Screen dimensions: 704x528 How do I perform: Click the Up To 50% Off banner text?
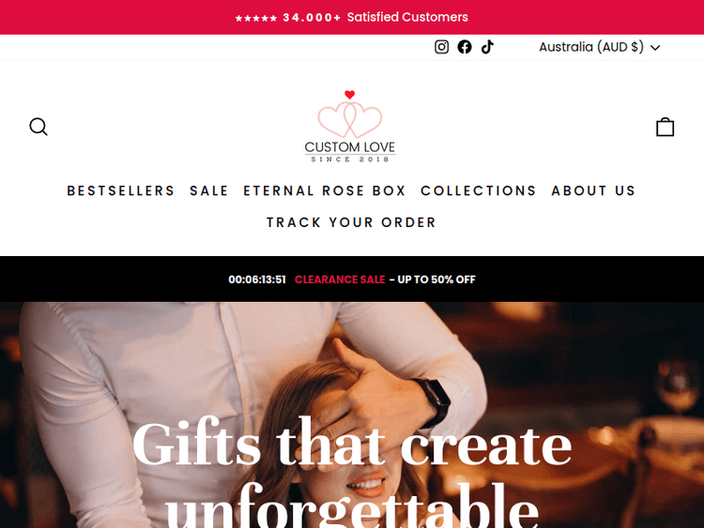click(433, 279)
